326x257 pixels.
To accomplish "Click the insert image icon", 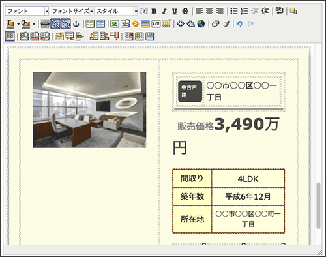I will (x=115, y=24).
